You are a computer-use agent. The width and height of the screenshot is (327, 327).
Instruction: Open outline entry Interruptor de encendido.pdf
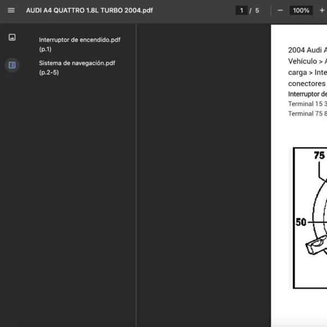[80, 44]
